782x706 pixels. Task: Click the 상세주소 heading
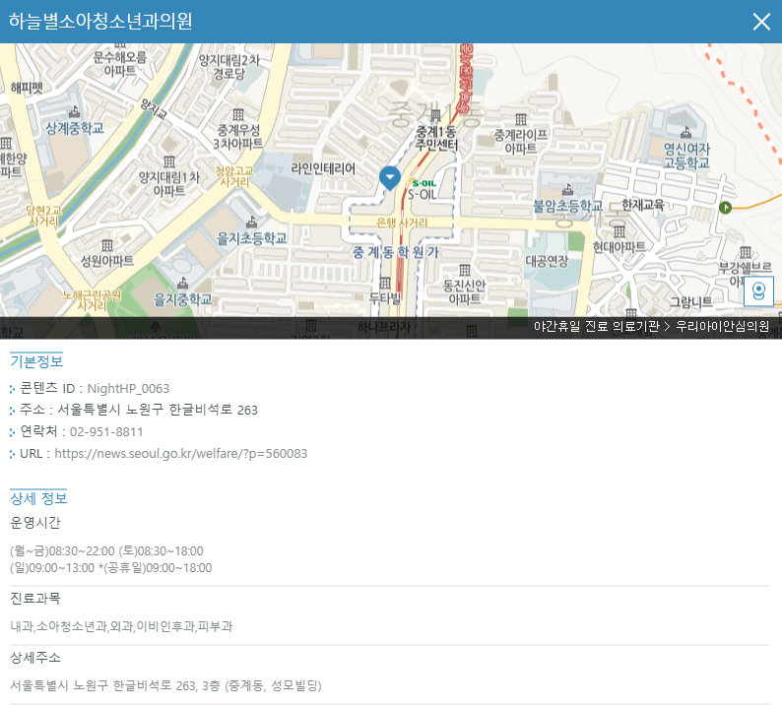35,658
